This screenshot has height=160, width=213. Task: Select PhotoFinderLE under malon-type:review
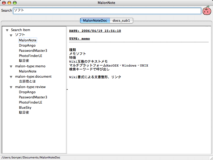click(x=31, y=102)
